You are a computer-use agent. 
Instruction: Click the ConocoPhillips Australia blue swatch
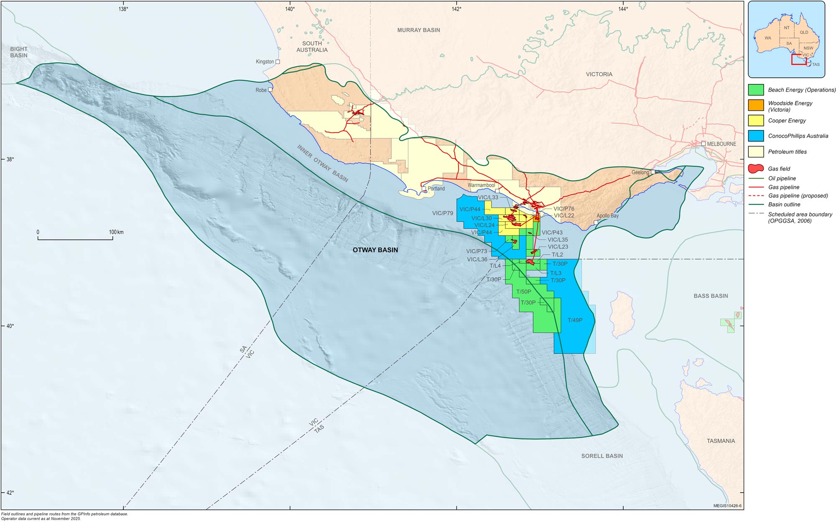pyautogui.click(x=756, y=136)
